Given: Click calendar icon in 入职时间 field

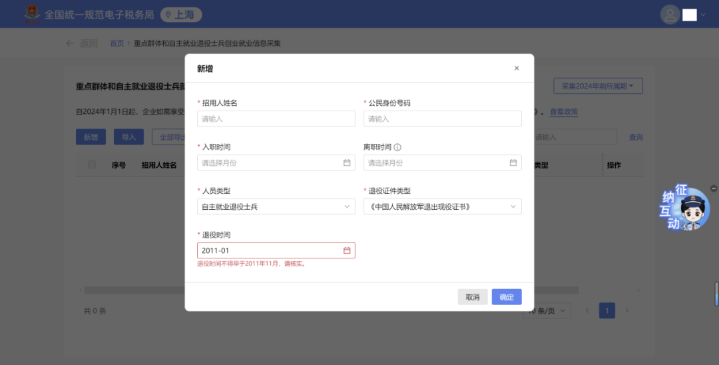Looking at the screenshot, I should pyautogui.click(x=347, y=163).
